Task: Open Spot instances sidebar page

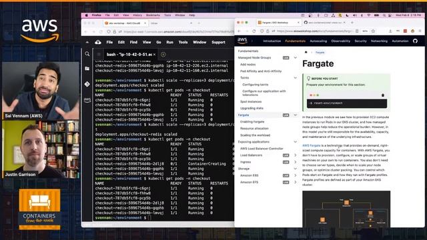Action: coord(251,101)
